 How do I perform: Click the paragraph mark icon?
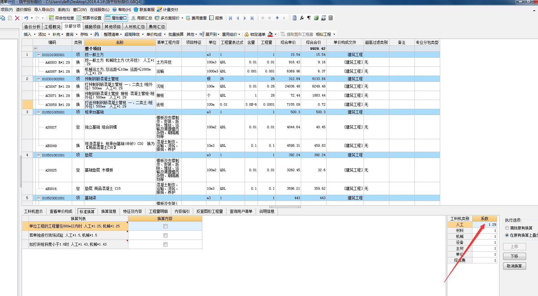(x=309, y=18)
